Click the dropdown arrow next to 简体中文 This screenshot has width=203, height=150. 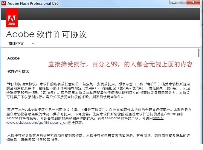click(x=33, y=43)
